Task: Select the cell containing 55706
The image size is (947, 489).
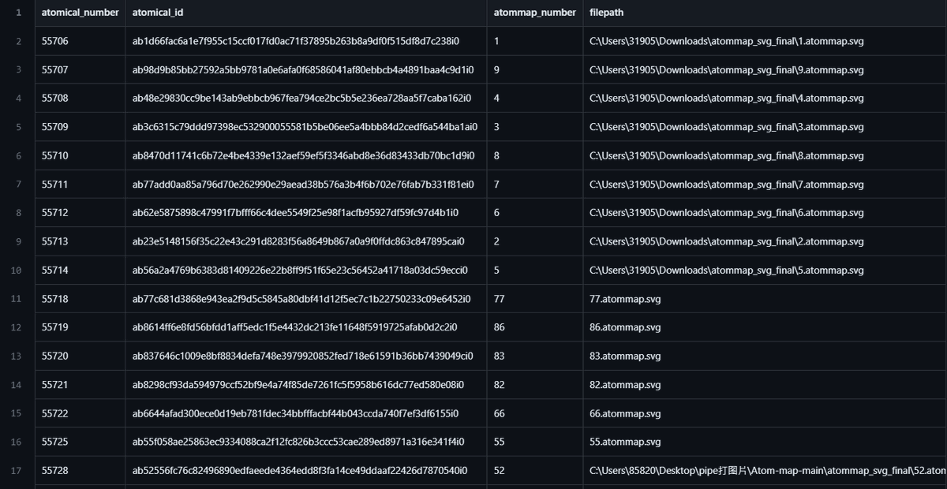Action: [80, 41]
